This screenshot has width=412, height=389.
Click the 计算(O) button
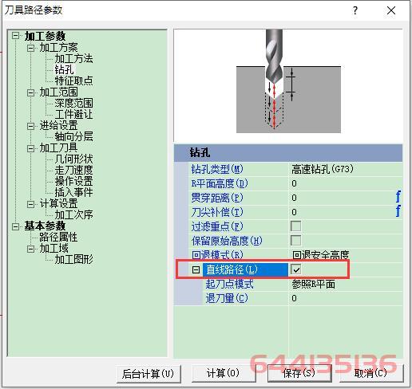click(224, 373)
